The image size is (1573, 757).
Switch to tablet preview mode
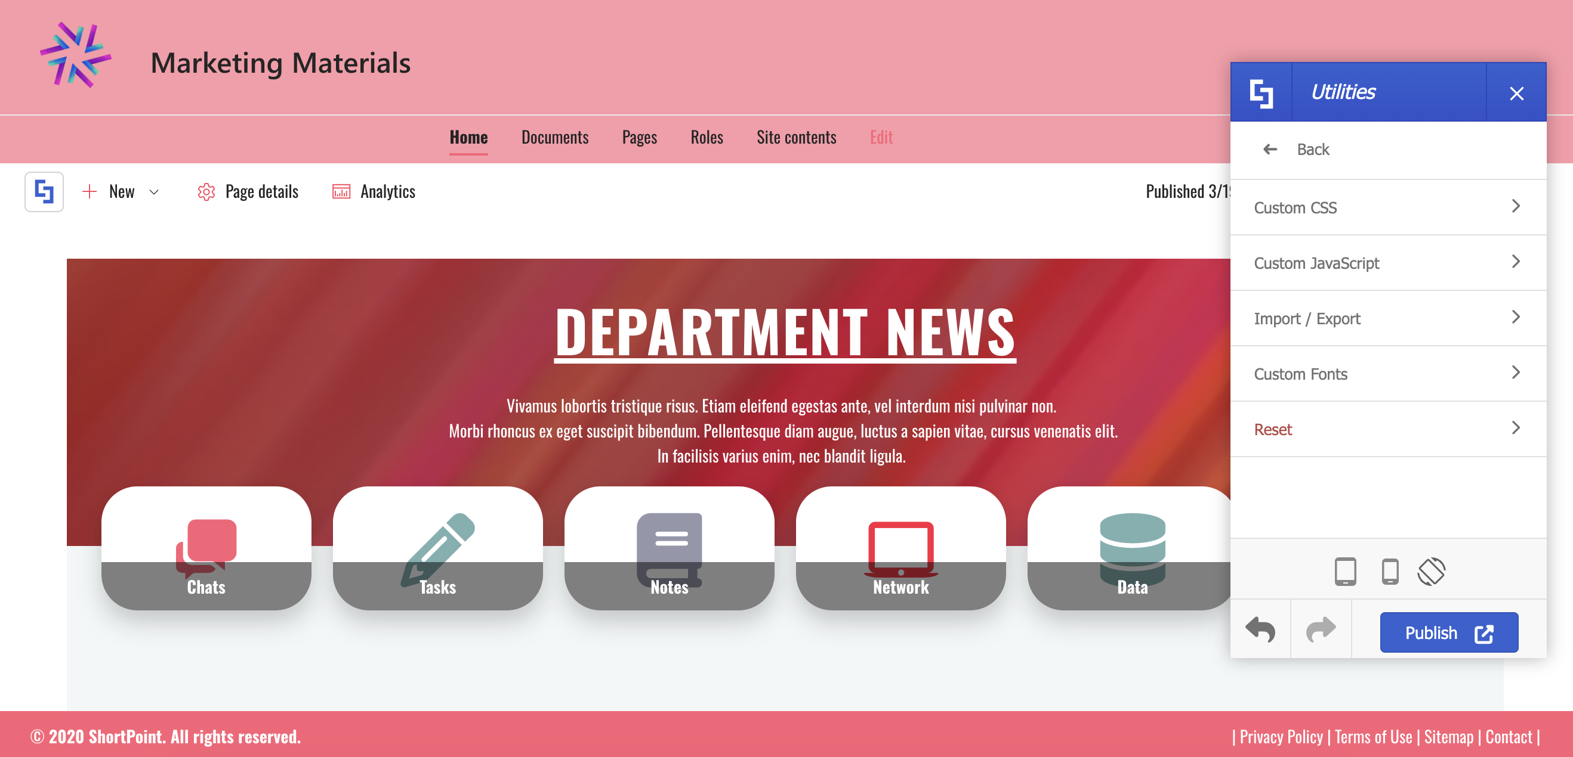coord(1345,572)
